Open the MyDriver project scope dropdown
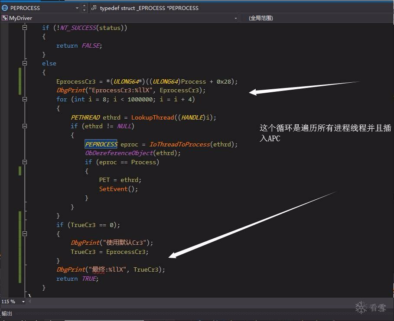 click(235, 18)
